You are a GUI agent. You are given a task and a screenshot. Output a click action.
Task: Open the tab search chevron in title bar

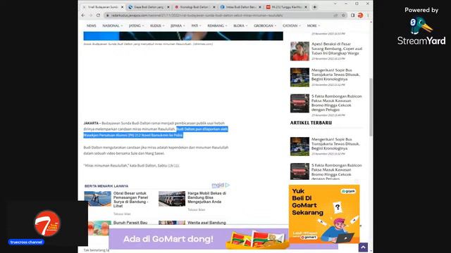tap(335, 4)
